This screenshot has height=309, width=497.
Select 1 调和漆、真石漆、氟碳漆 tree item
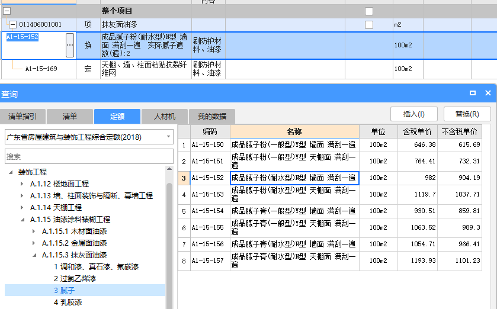[x=96, y=267]
